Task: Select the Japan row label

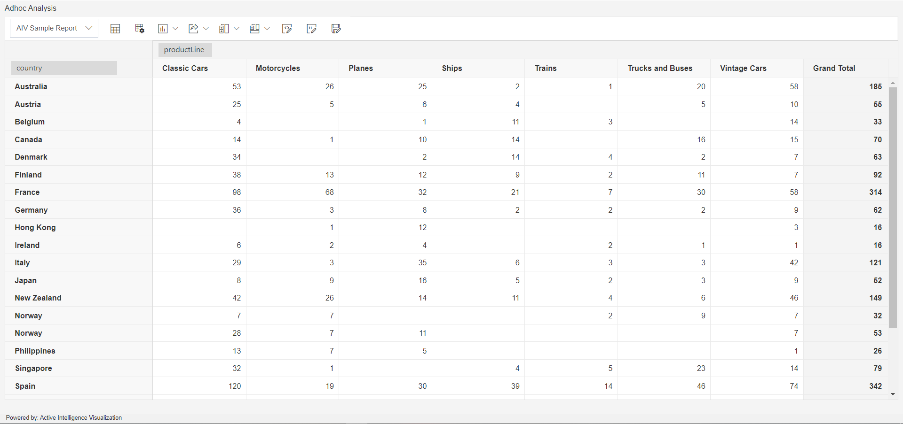Action: [x=25, y=281]
